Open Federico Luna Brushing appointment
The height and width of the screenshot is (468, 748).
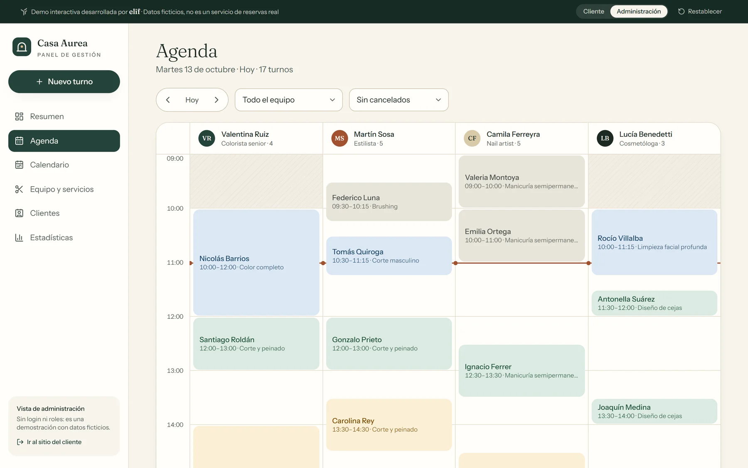389,202
